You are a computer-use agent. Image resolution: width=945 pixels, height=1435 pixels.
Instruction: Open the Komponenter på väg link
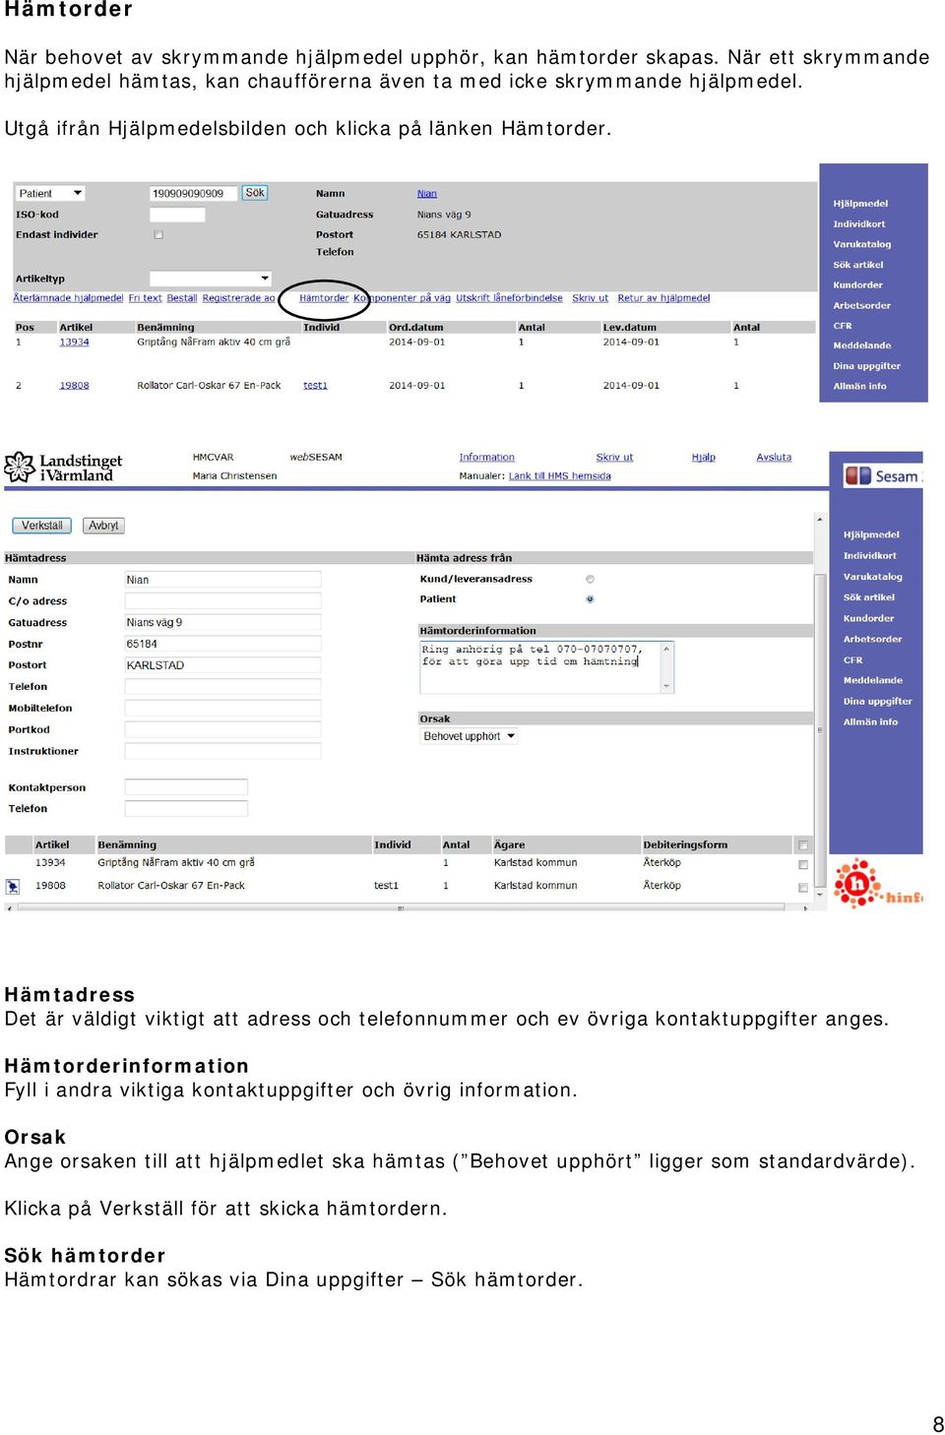[402, 298]
